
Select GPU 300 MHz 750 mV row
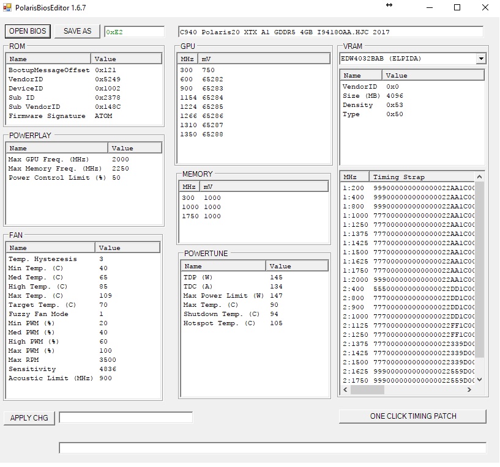[x=253, y=70]
